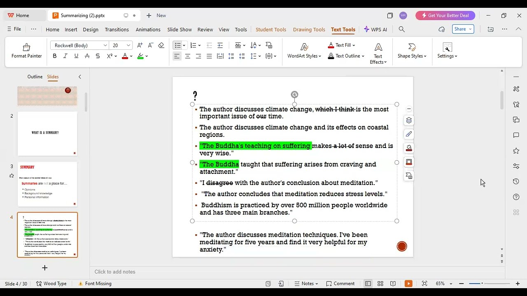Click to add notes field
Screen dimensions: 527x296
point(115,272)
